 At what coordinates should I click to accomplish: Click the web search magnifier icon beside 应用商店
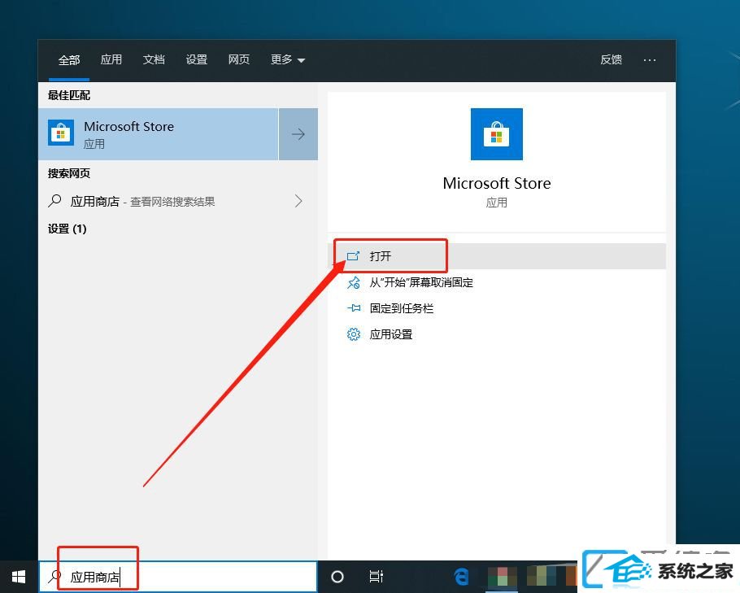coord(54,201)
